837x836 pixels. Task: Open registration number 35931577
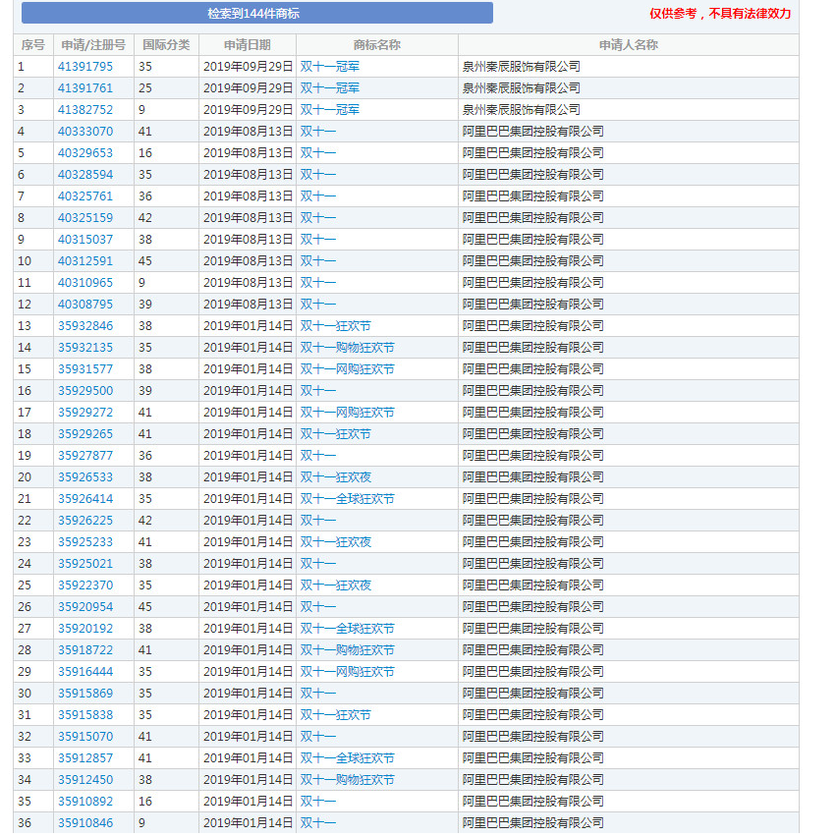coord(84,369)
